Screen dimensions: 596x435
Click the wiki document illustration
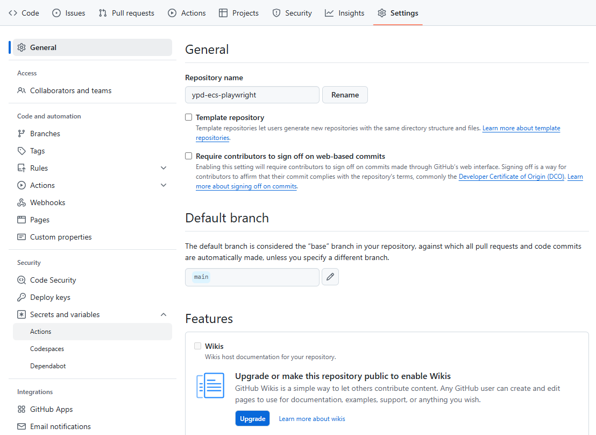(x=210, y=385)
